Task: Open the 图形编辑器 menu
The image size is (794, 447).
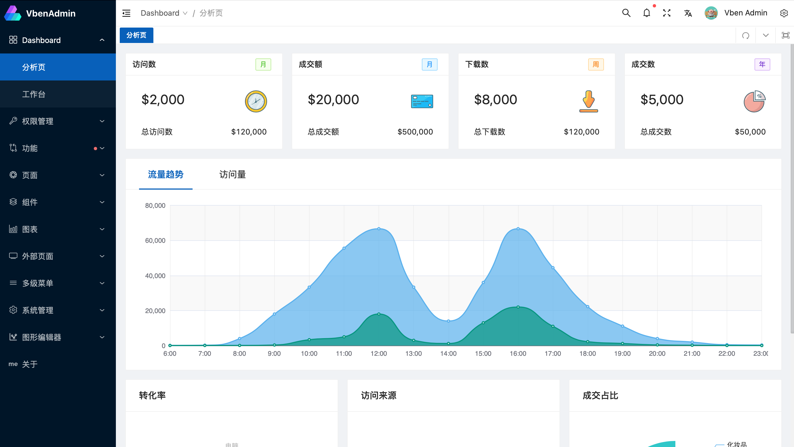Action: [x=42, y=337]
